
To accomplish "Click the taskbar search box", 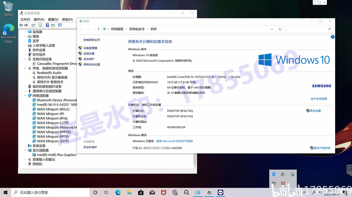I will click(50, 192).
